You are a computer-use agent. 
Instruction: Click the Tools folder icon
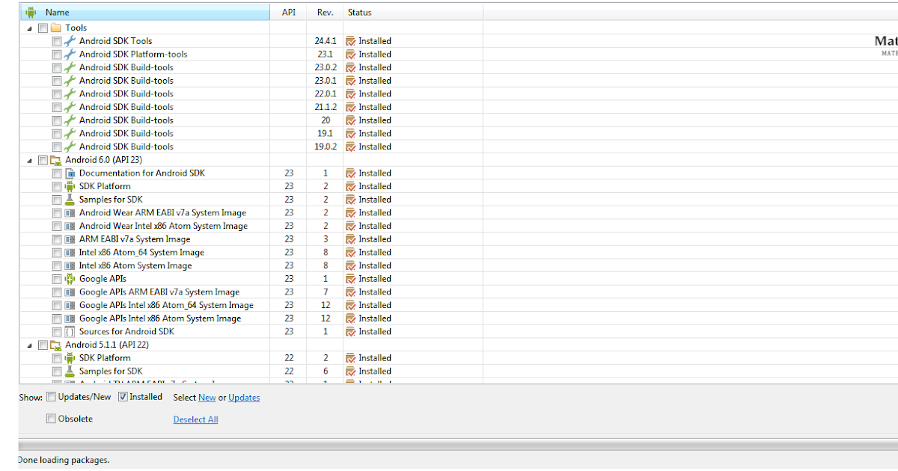point(55,28)
